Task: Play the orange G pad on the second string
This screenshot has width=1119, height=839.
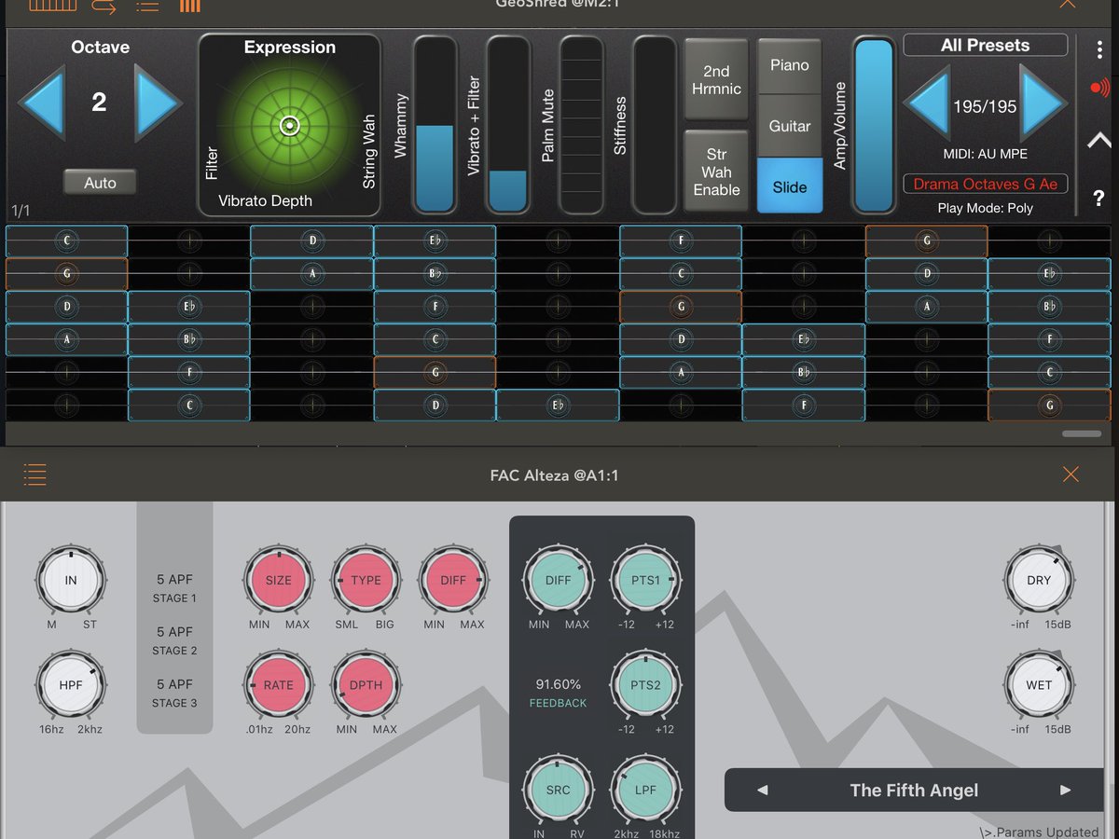Action: [x=66, y=274]
